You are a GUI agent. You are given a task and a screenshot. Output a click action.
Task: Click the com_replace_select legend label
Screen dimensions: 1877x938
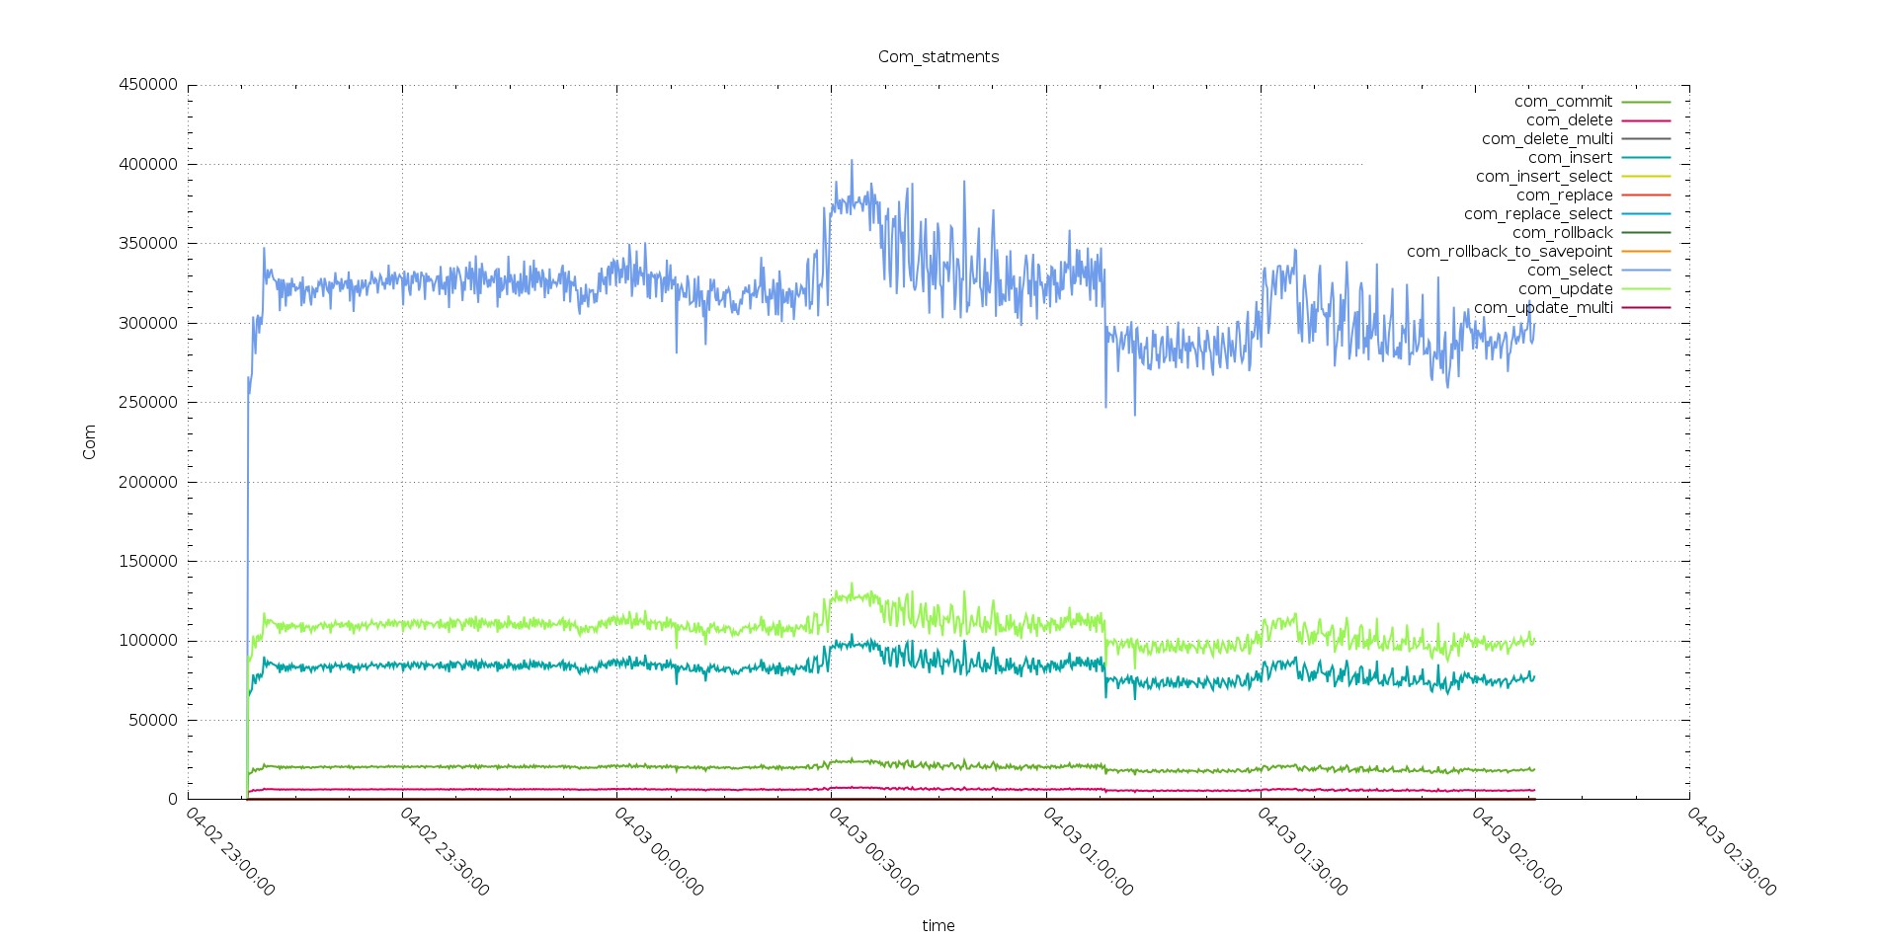pos(1537,214)
